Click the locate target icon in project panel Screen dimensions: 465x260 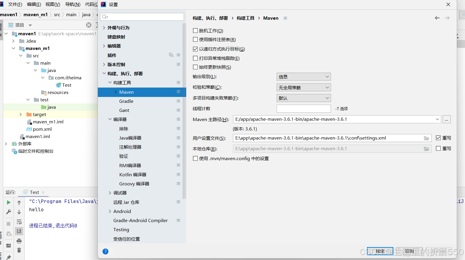(89, 25)
